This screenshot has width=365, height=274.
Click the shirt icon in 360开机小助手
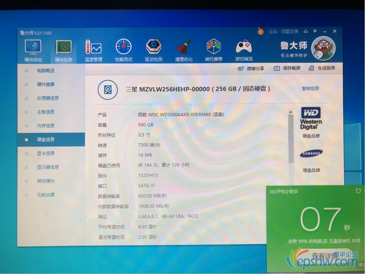click(x=358, y=191)
